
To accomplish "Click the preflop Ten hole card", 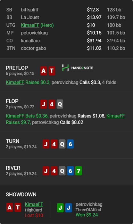I will point(52,71).
